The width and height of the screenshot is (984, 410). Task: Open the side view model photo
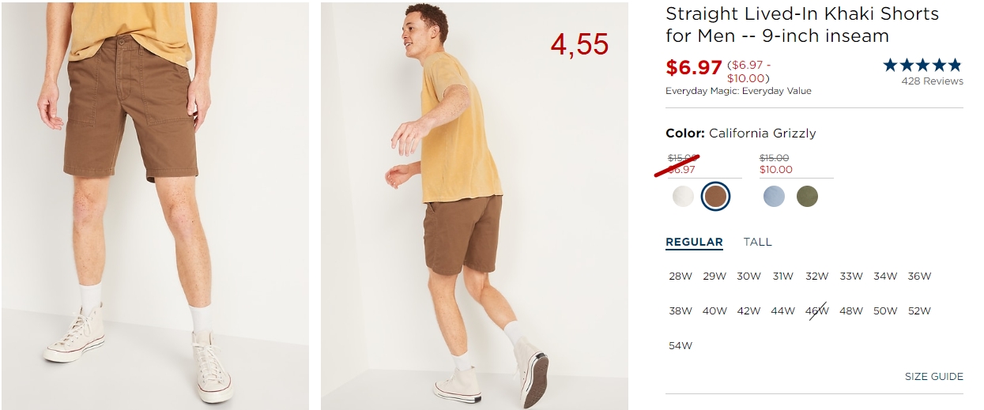point(474,205)
